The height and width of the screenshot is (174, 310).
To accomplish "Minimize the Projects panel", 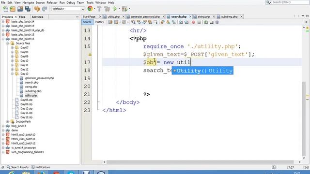I will pos(77,17).
